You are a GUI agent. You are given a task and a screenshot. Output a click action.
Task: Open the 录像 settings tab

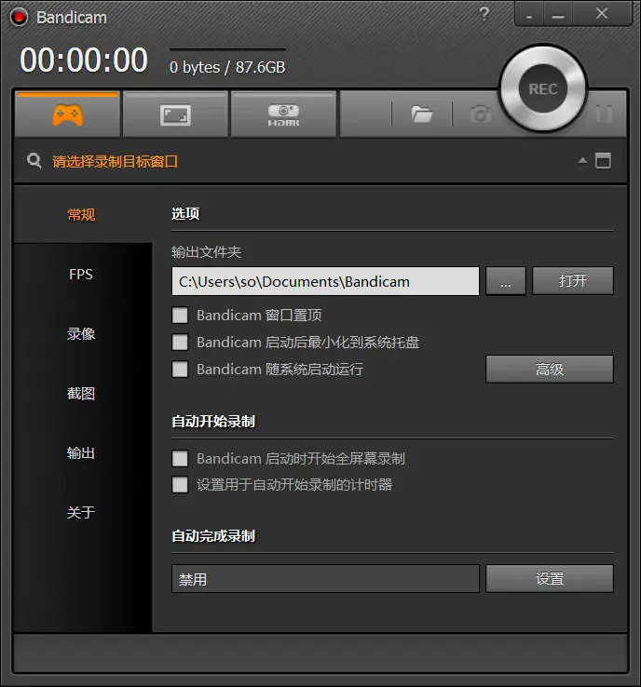click(x=81, y=334)
